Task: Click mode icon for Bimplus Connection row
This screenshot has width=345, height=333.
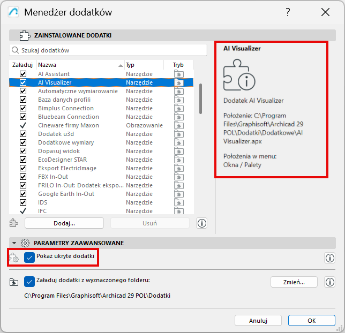Action: point(179,108)
